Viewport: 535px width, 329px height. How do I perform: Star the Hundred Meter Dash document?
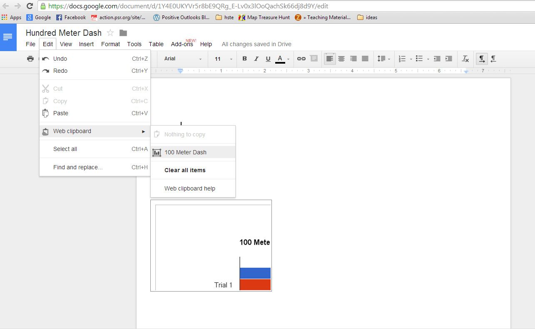[110, 33]
